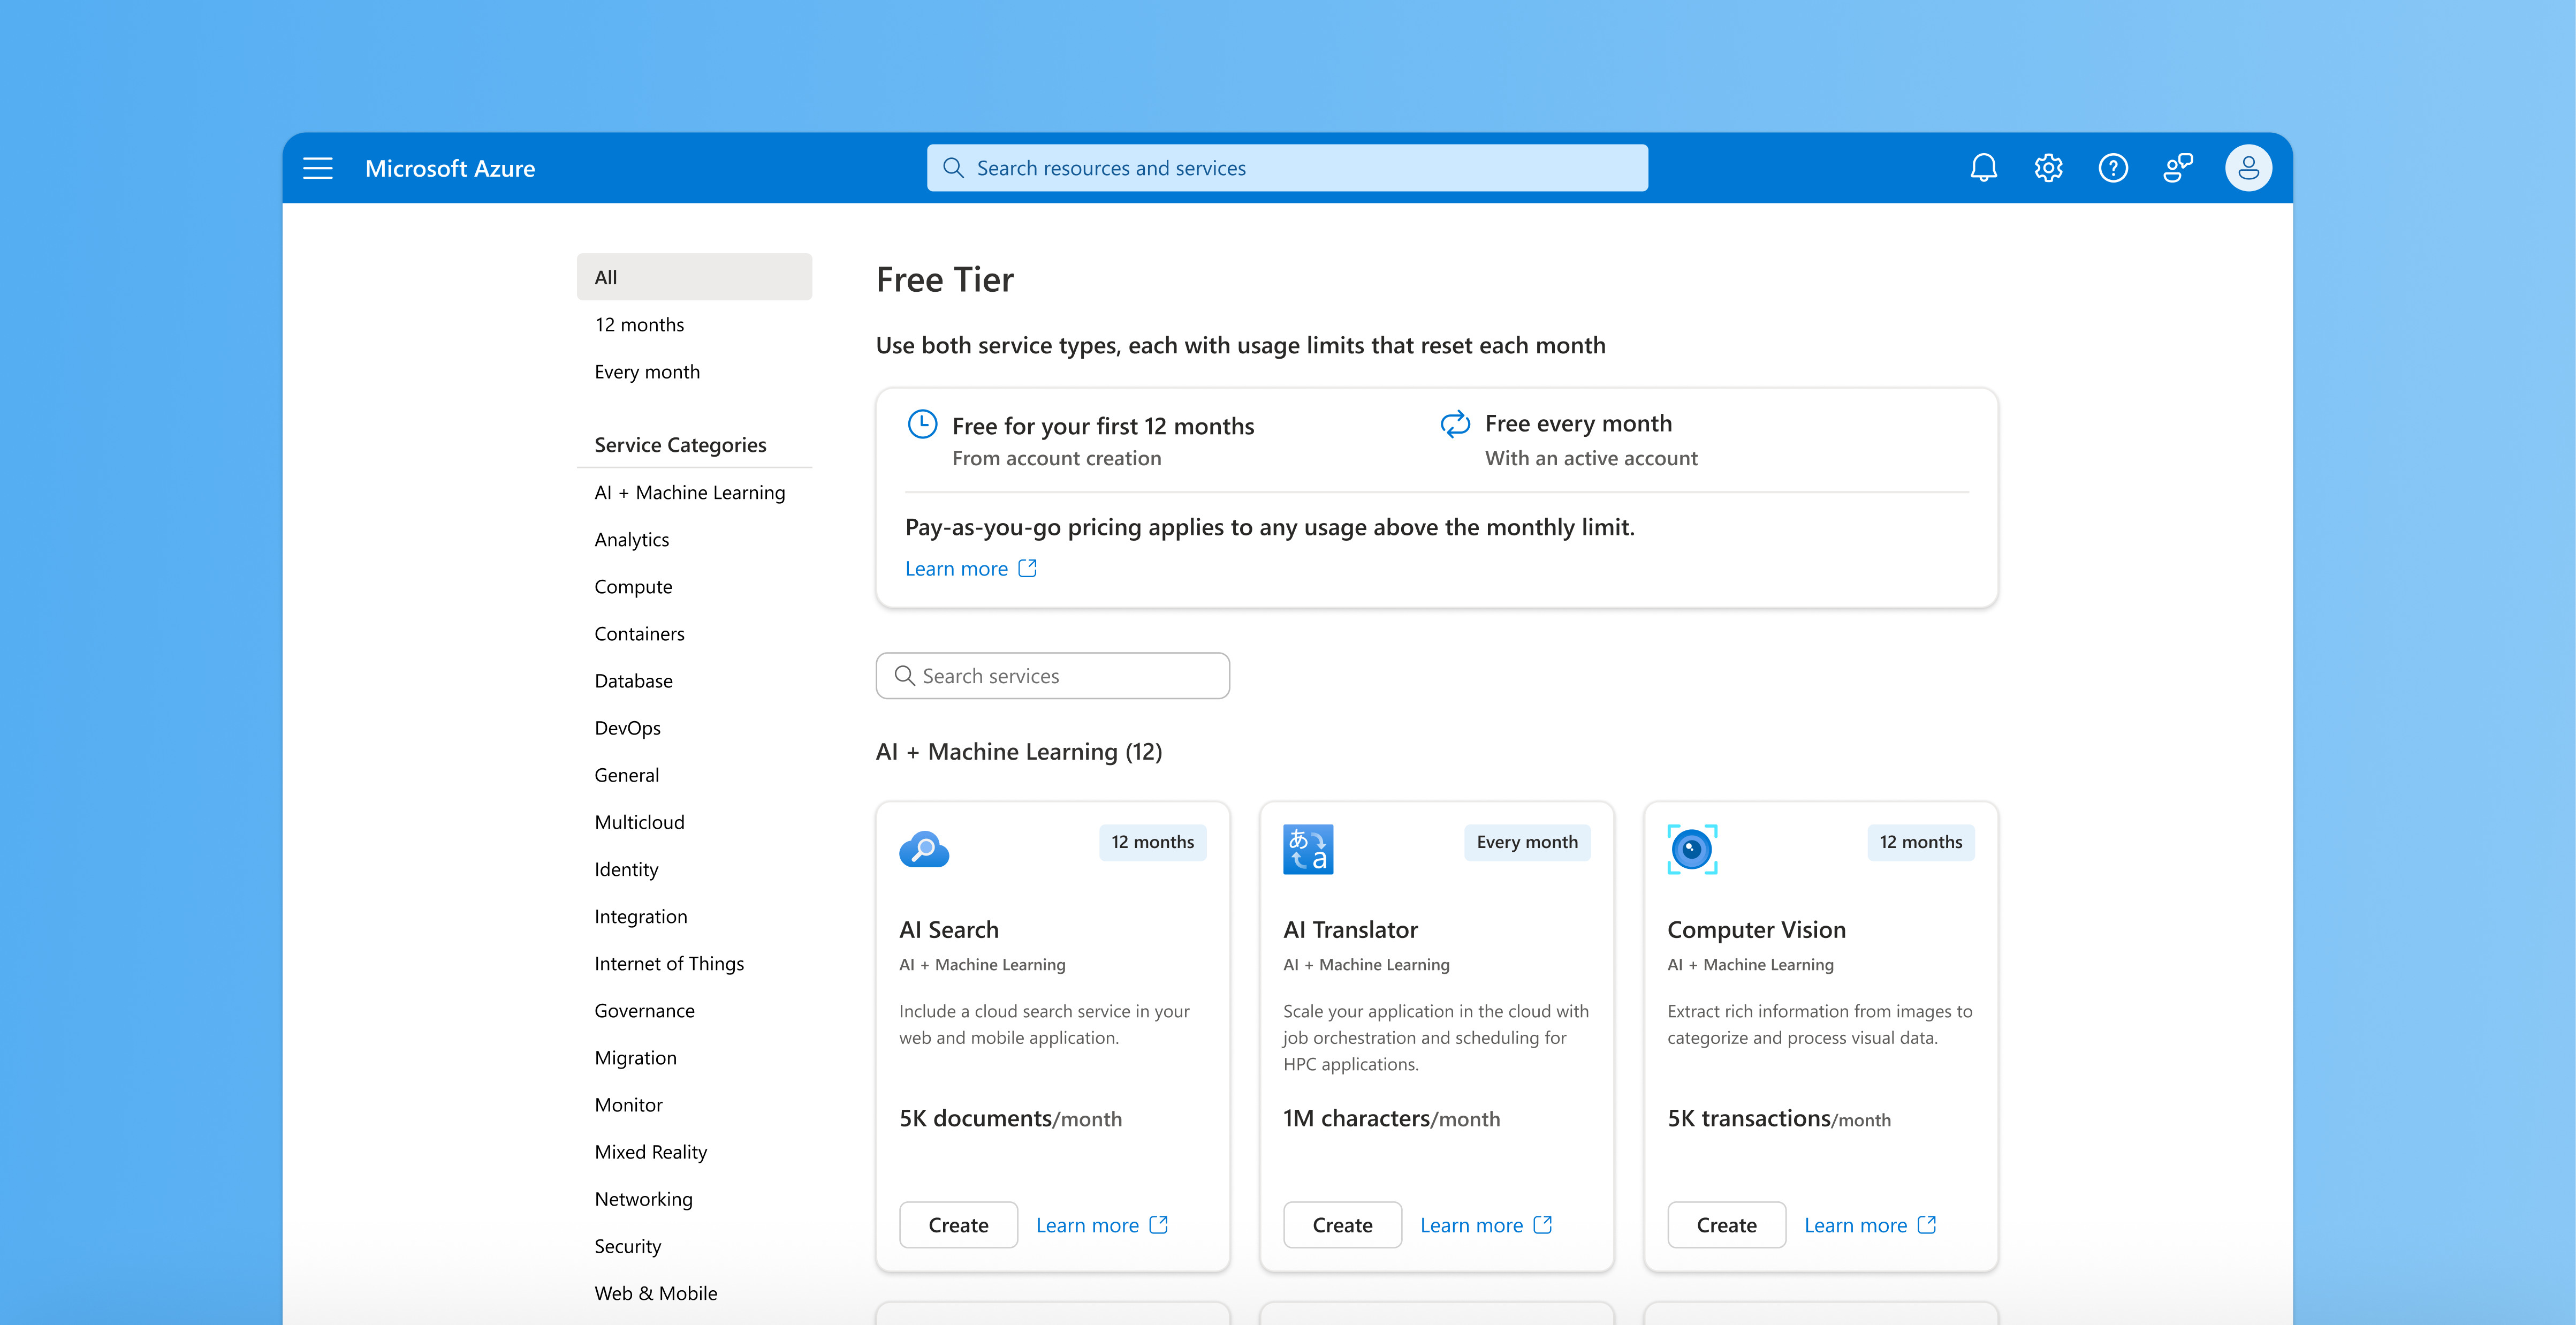Screen dimensions: 2576x1325
Task: Select the 12 months filter
Action: pyautogui.click(x=694, y=324)
